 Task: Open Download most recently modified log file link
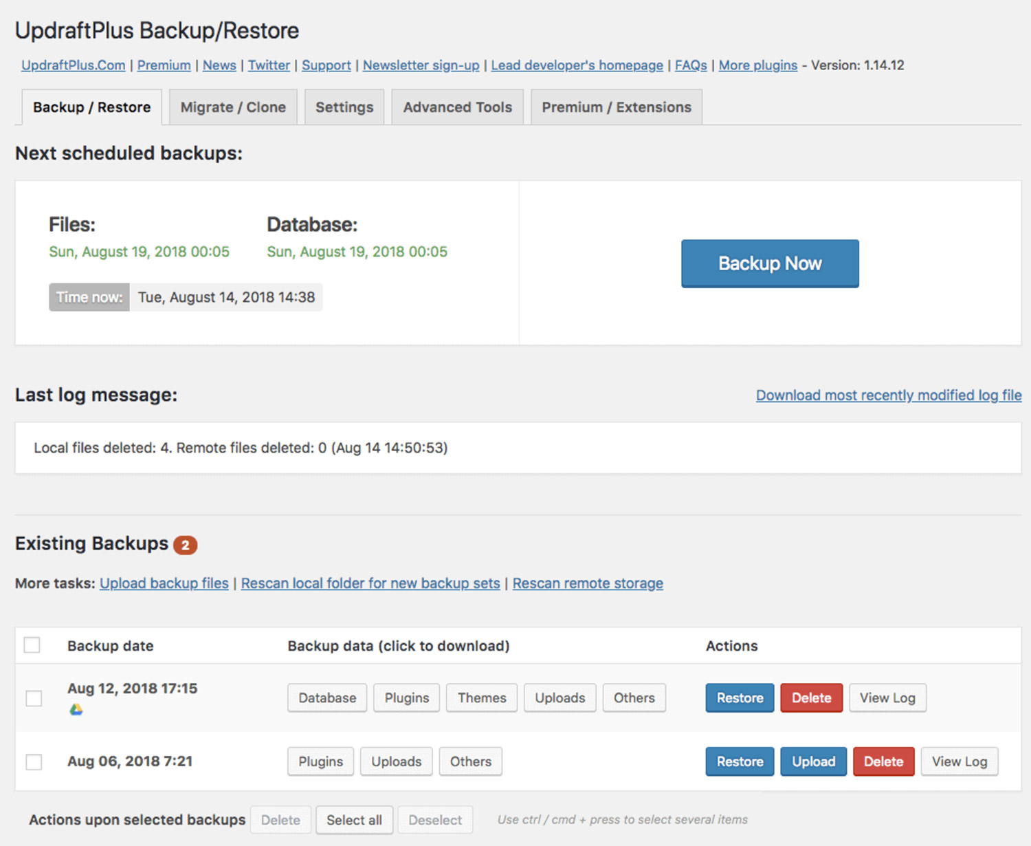(x=888, y=395)
